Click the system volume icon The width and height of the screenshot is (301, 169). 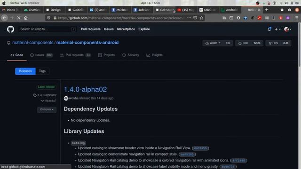click(286, 3)
